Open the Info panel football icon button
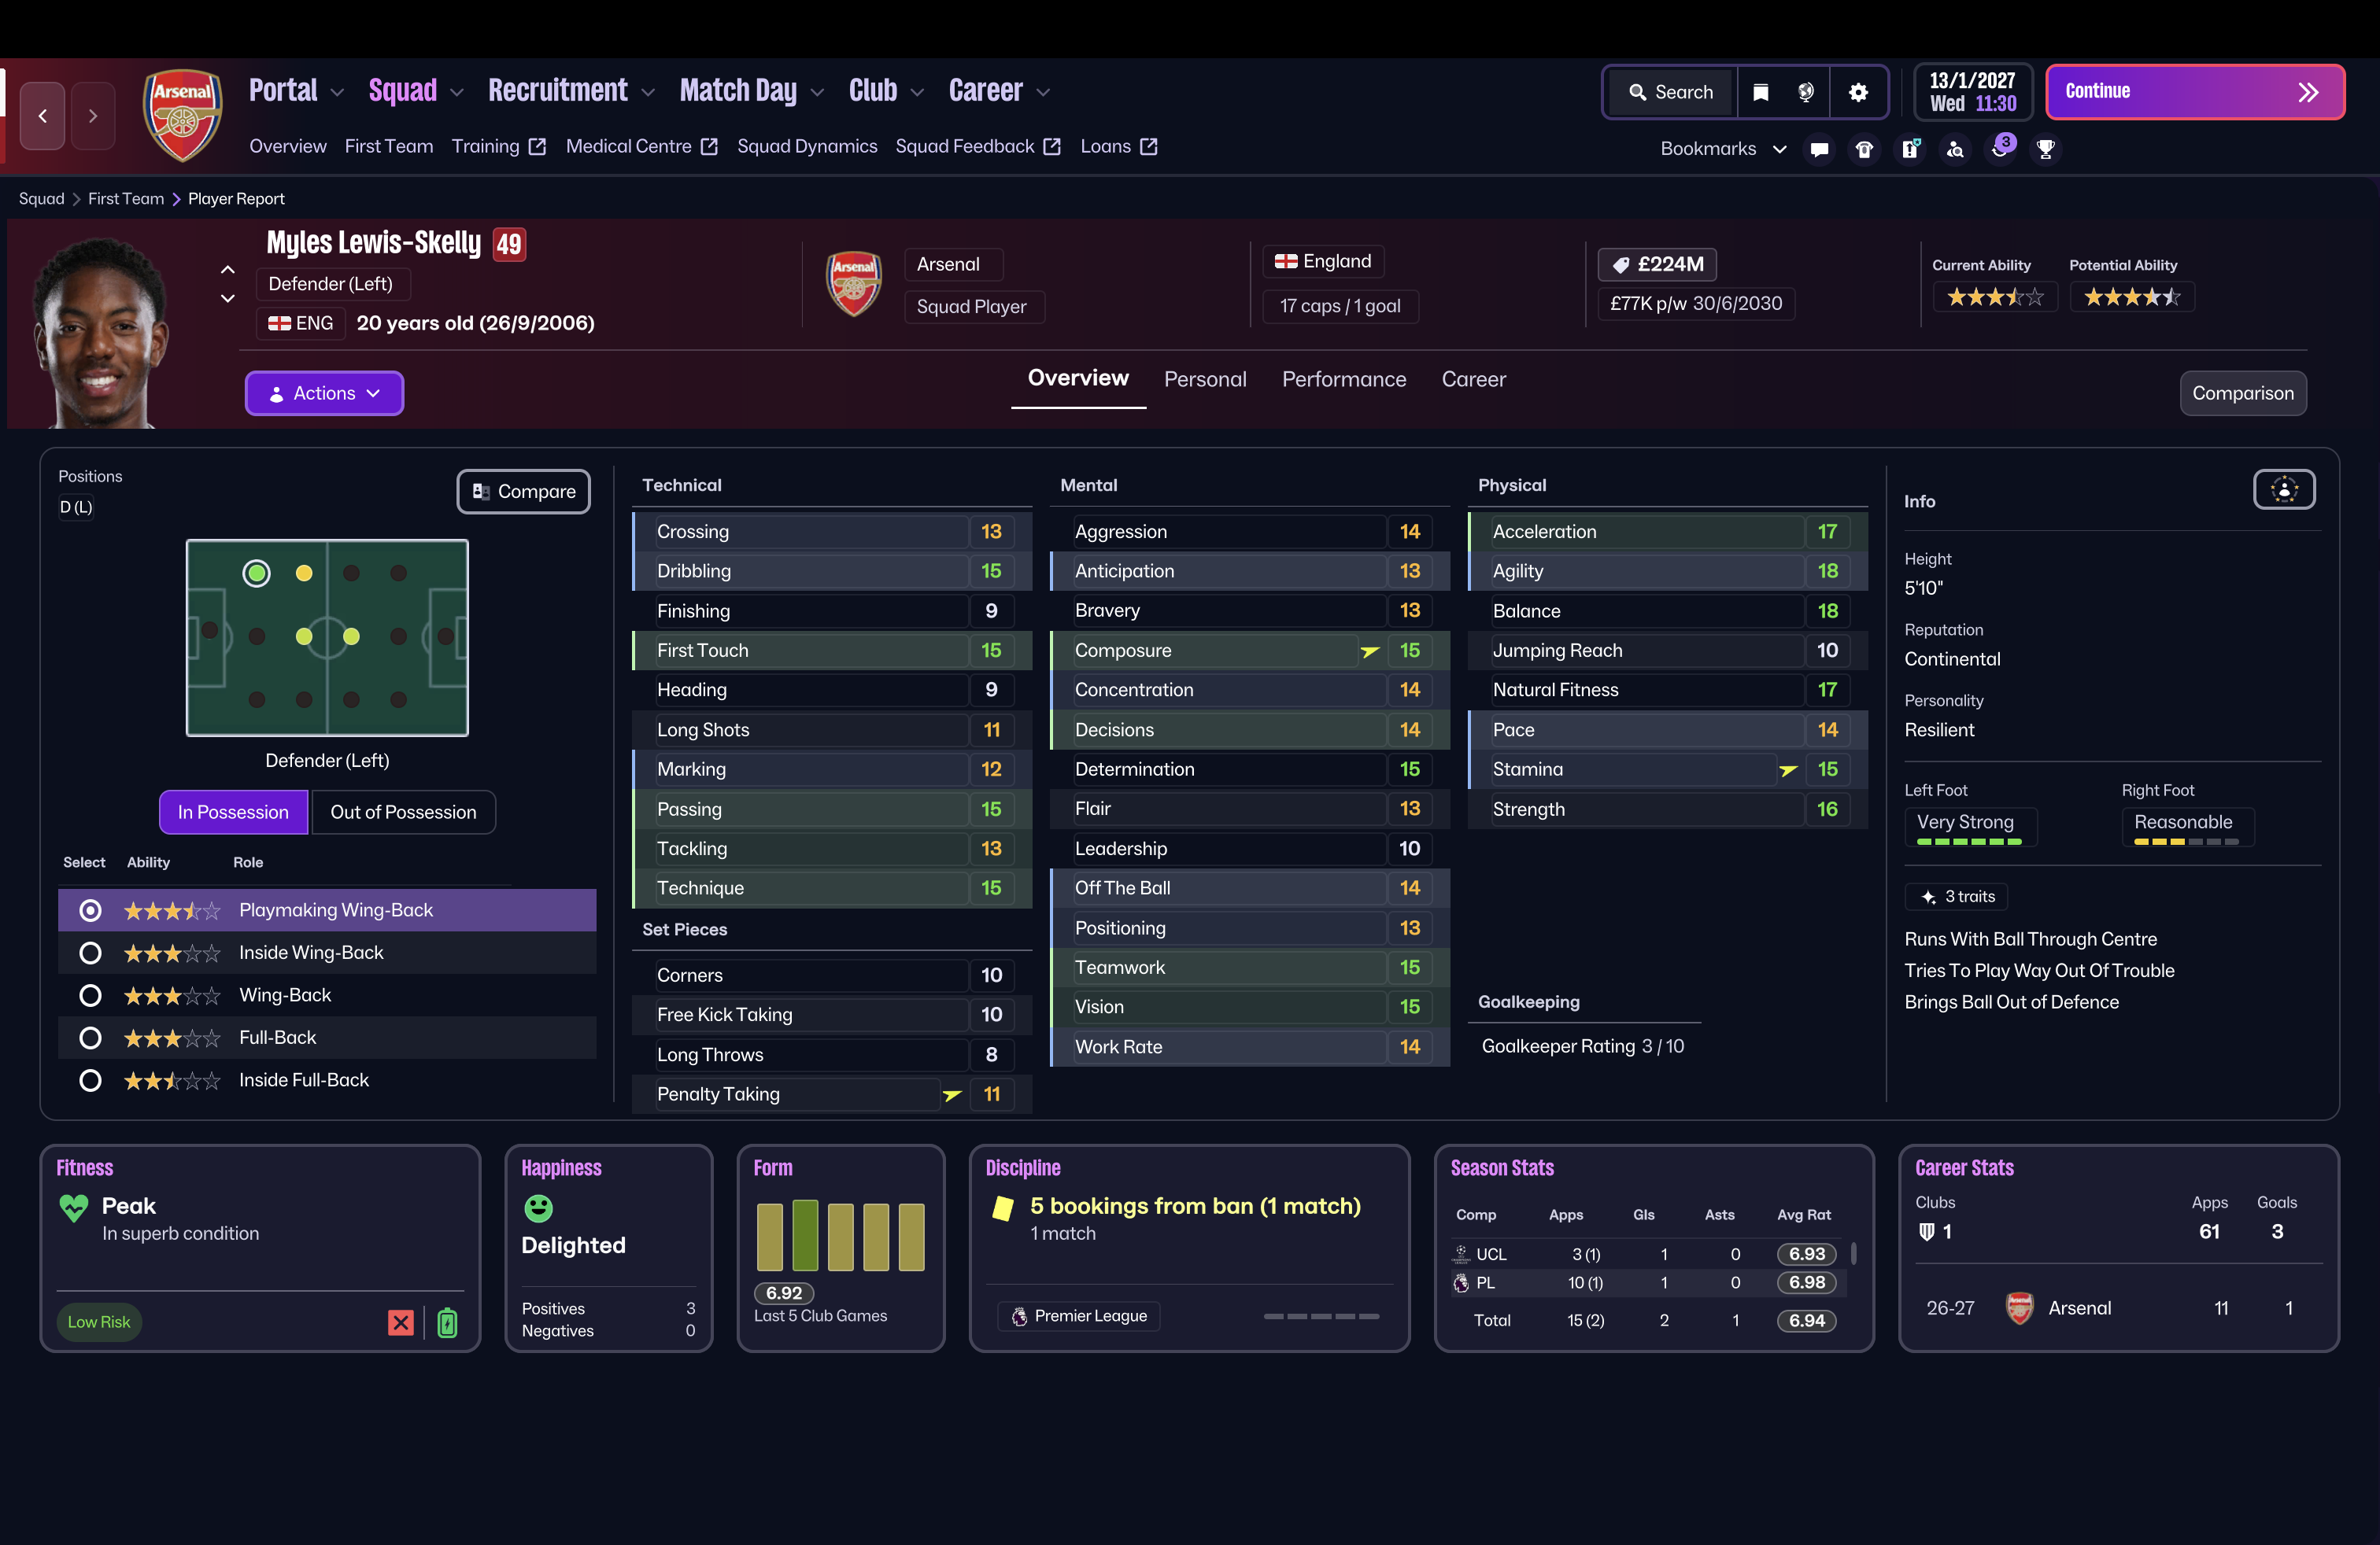This screenshot has width=2380, height=1545. [x=2284, y=489]
